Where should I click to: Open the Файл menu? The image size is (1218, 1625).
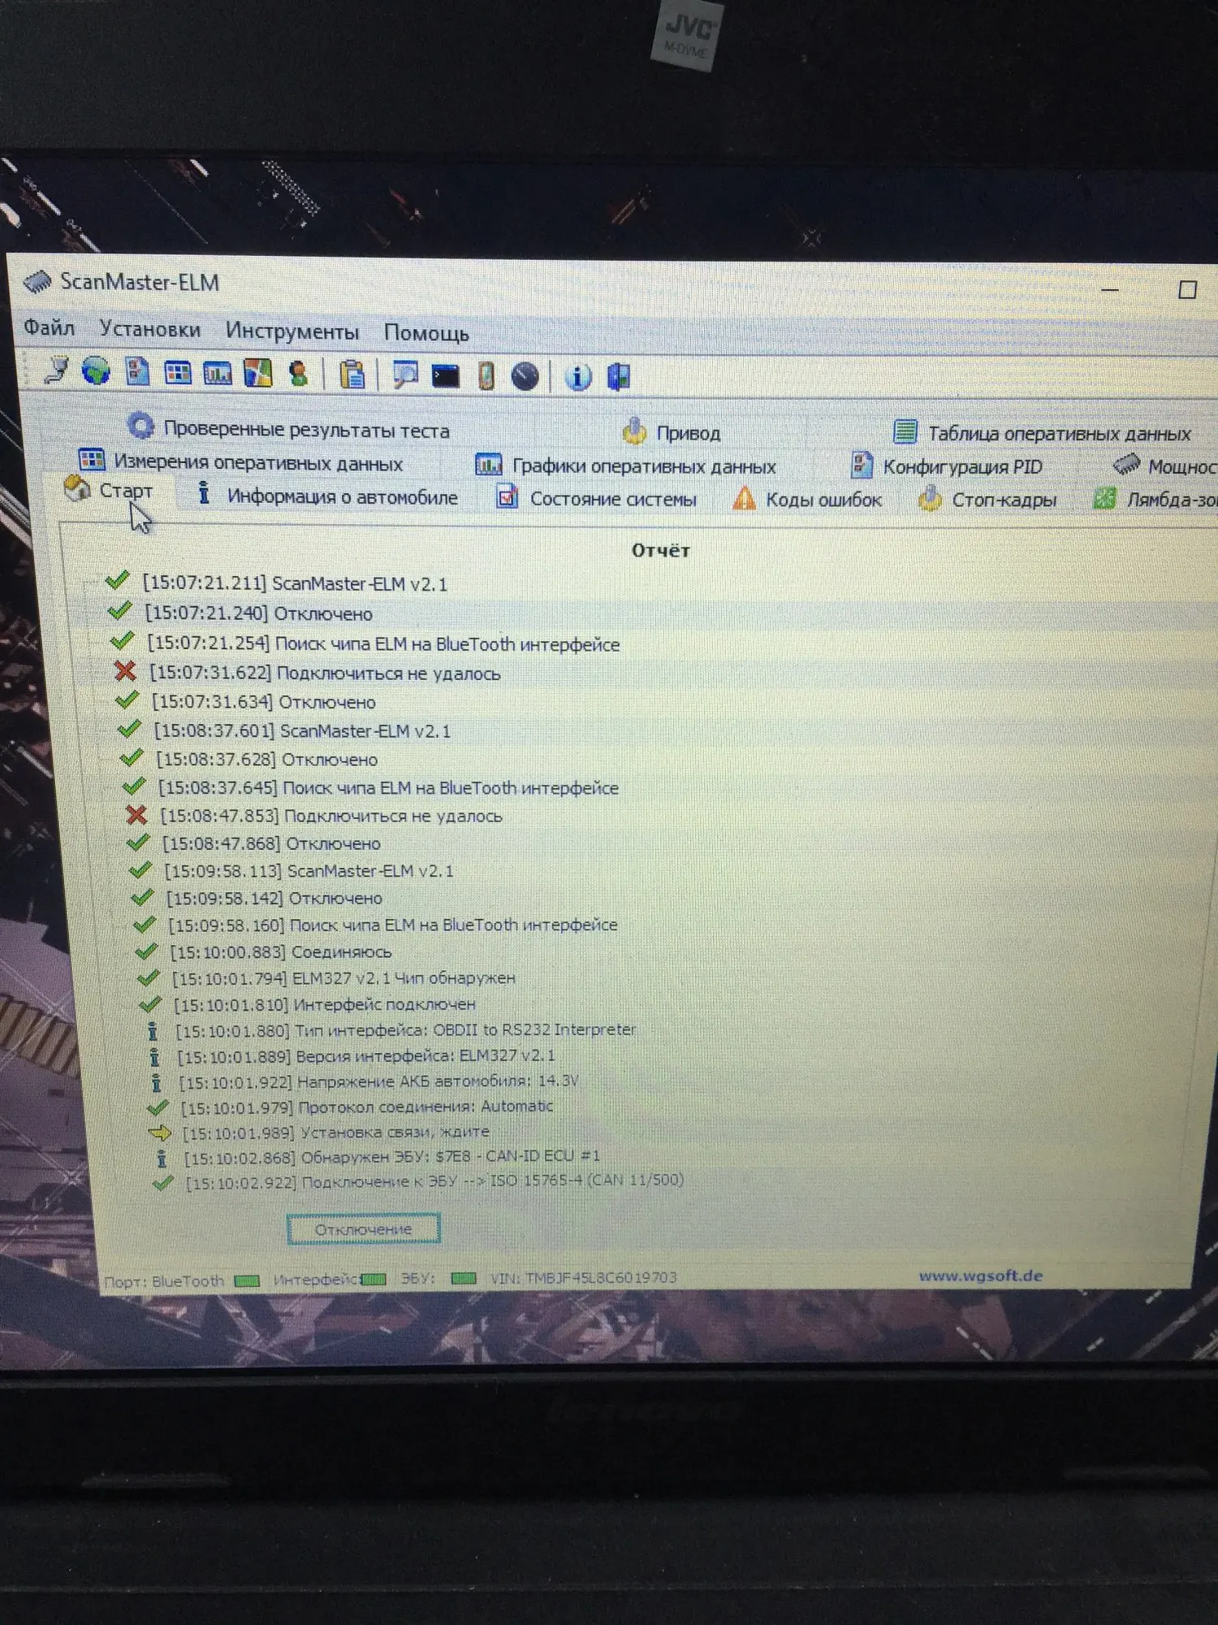[49, 327]
